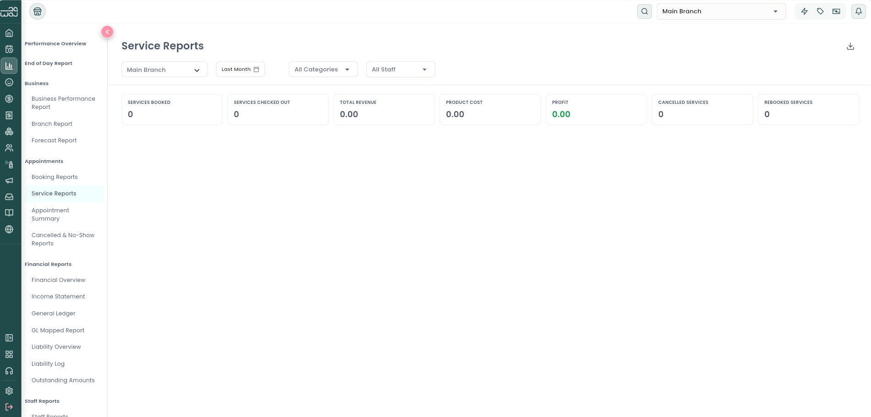871x417 pixels.
Task: Open the End of Day Report link
Action: [49, 64]
